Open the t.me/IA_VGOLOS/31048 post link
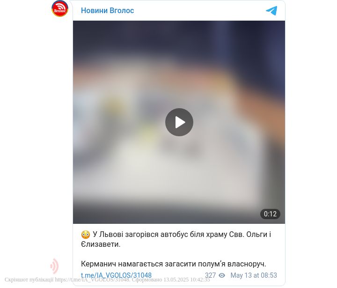337x288 pixels. (x=116, y=275)
